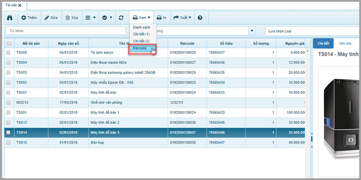This screenshot has height=180, width=361.
Task: Click the Sửa edit pencil button
Action: tap(51, 18)
